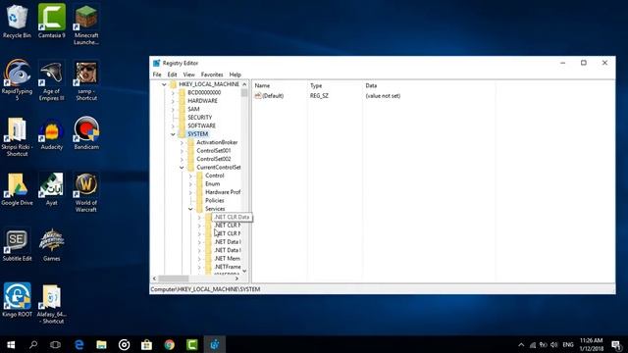
Task: Select the Subtitle Edit desktop icon
Action: tap(17, 245)
